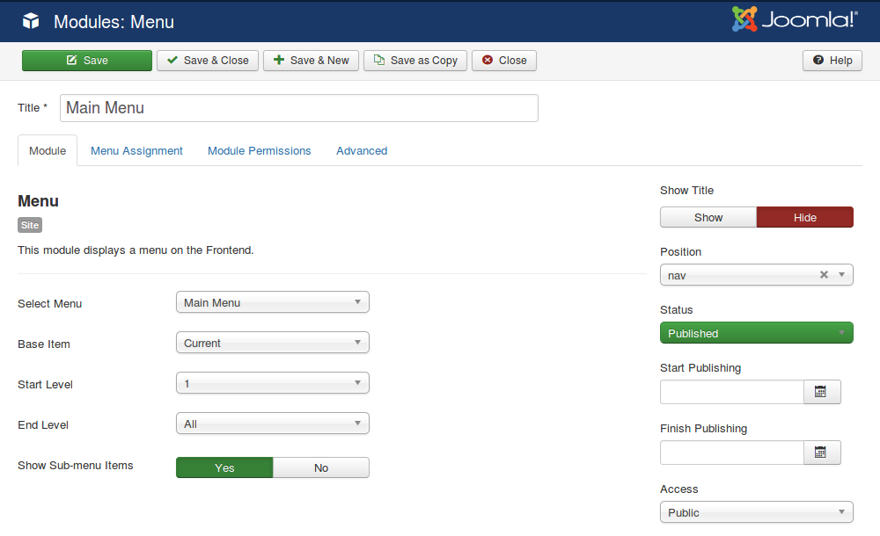
Task: Set Show Title to Show
Action: coord(708,217)
